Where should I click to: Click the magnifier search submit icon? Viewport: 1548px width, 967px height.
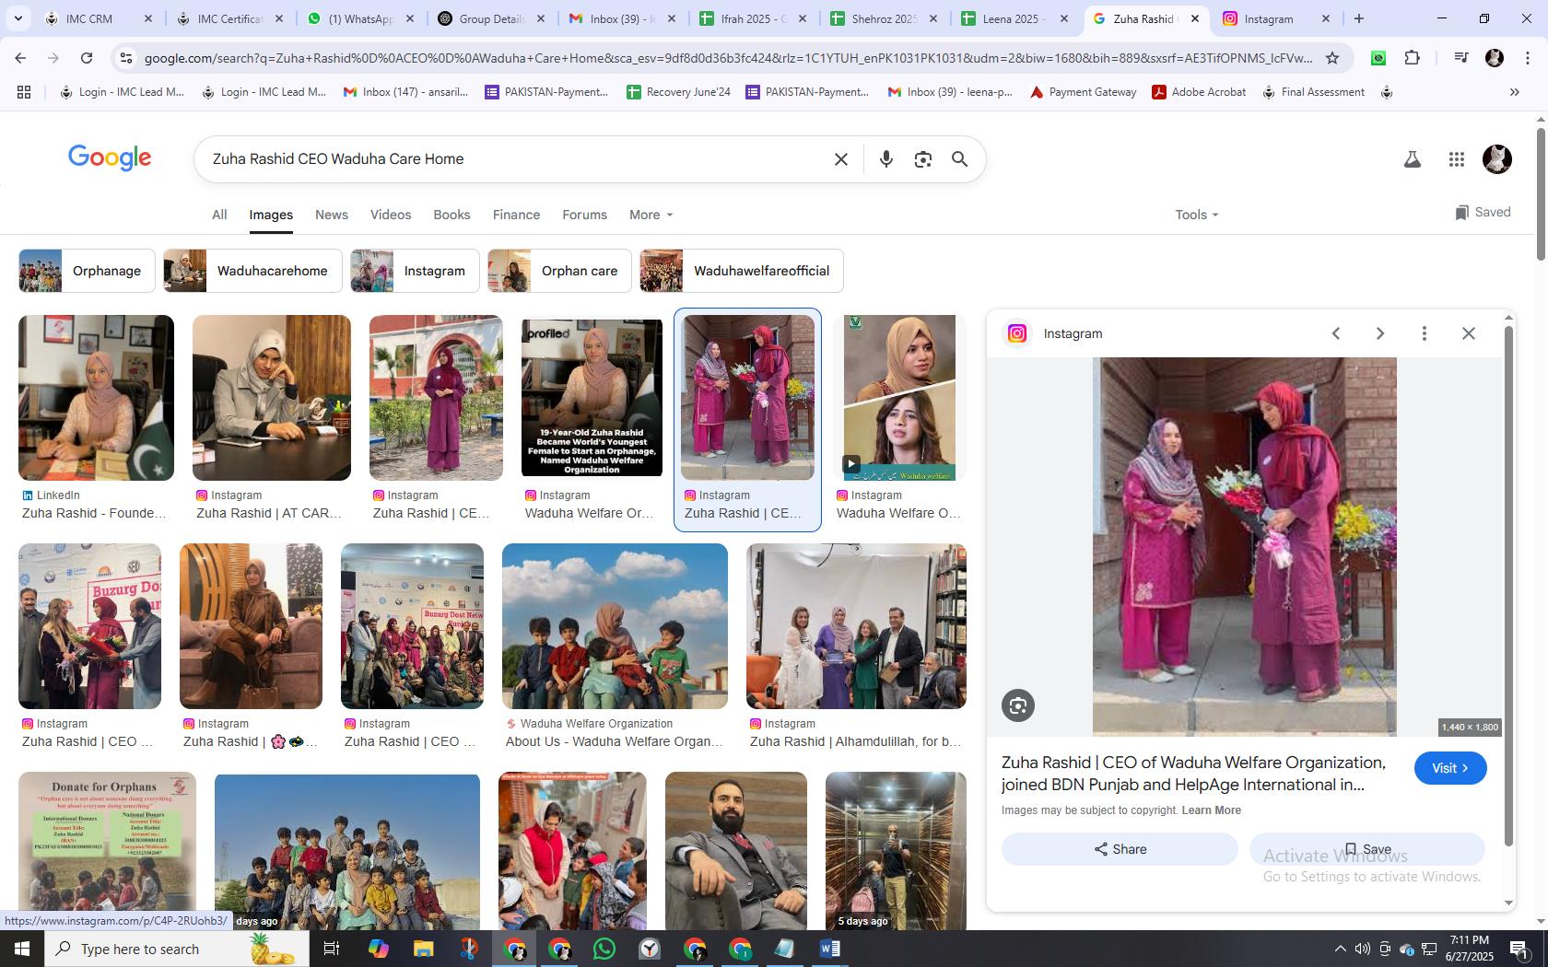959,159
